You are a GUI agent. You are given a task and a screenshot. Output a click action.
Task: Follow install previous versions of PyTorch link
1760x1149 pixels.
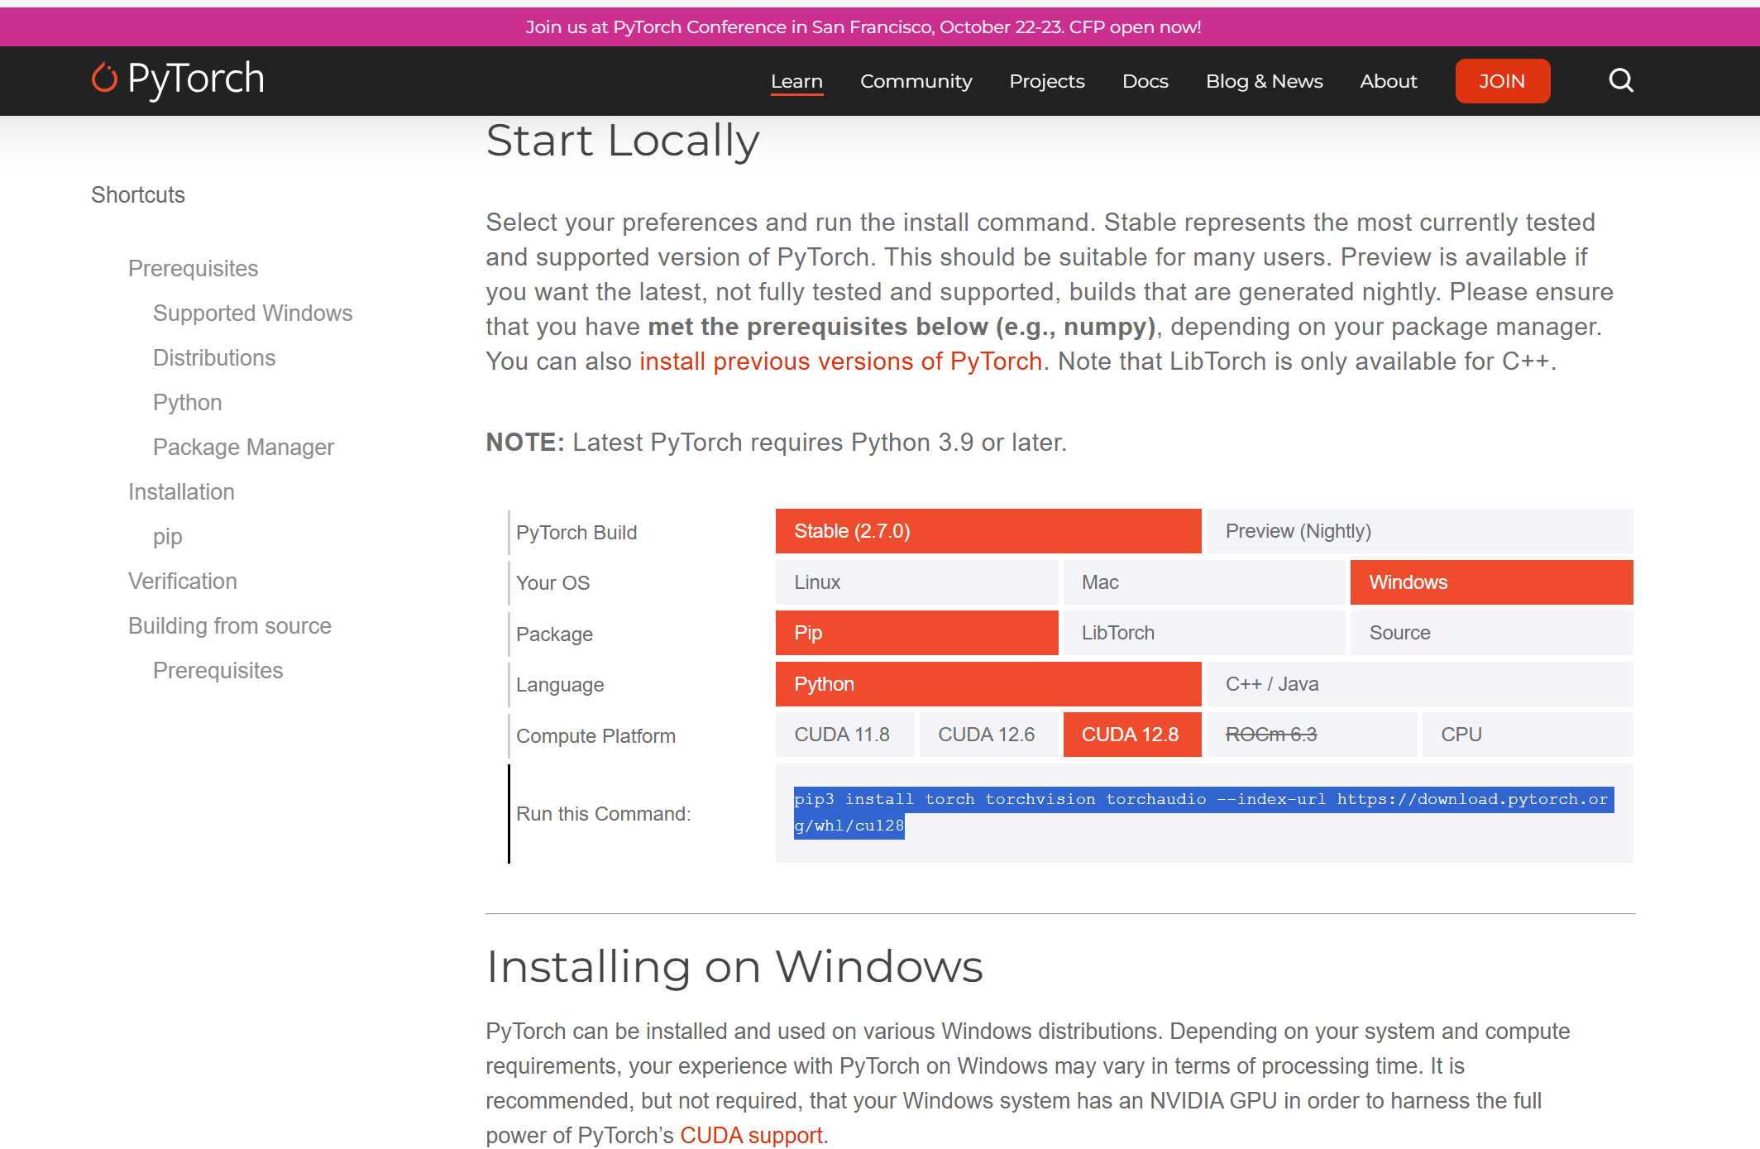tap(840, 361)
